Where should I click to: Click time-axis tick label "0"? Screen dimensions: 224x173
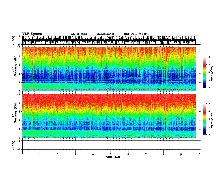click(x=22, y=154)
